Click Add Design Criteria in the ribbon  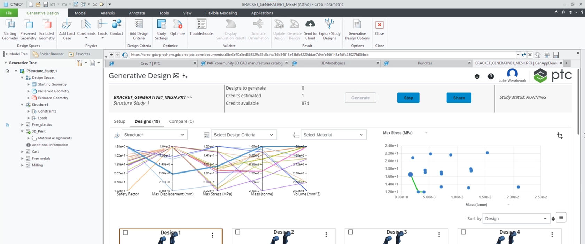(139, 29)
